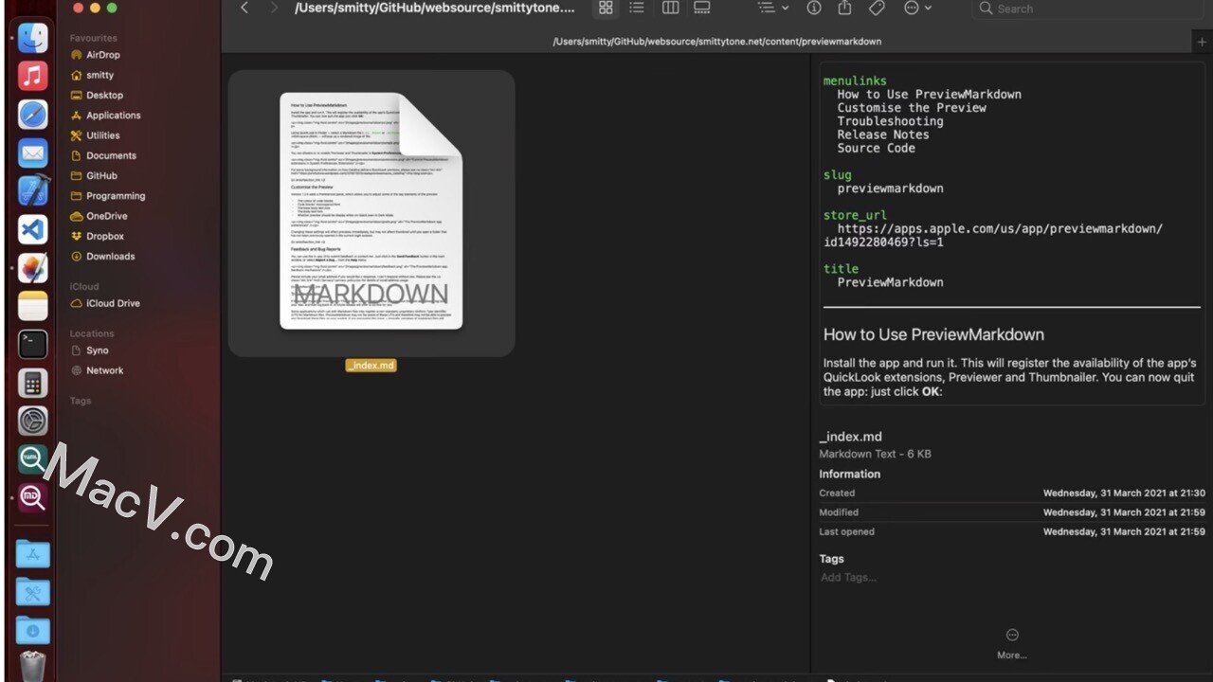Click into the Finder Search field

pyautogui.click(x=1090, y=8)
